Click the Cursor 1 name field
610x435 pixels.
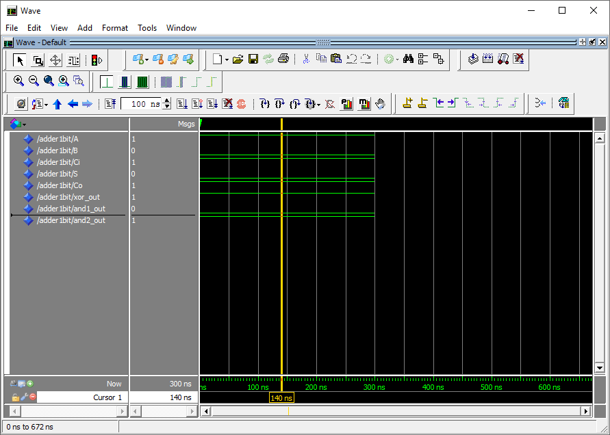pos(82,397)
